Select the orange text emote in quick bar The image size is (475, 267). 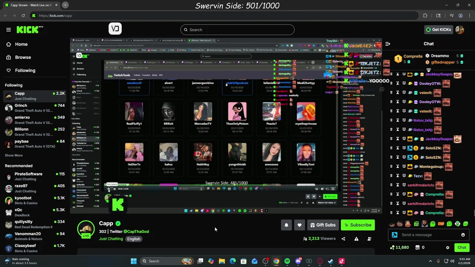point(441,224)
